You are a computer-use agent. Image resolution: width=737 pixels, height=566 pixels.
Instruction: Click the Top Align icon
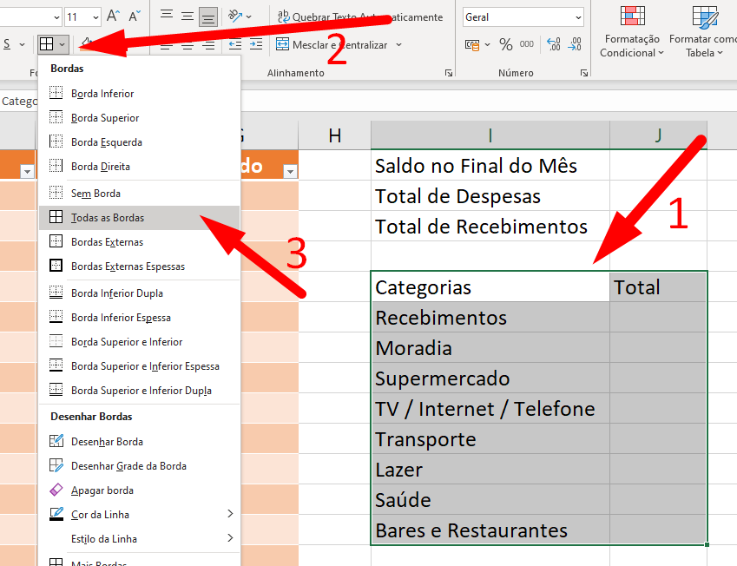pyautogui.click(x=167, y=16)
